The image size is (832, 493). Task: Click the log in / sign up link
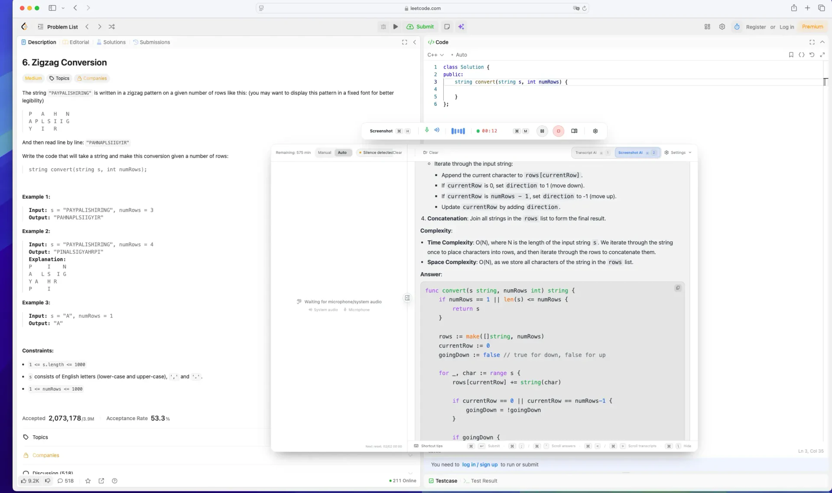click(x=480, y=464)
